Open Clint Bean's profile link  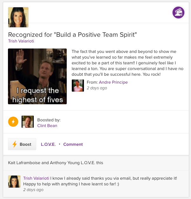(47, 125)
